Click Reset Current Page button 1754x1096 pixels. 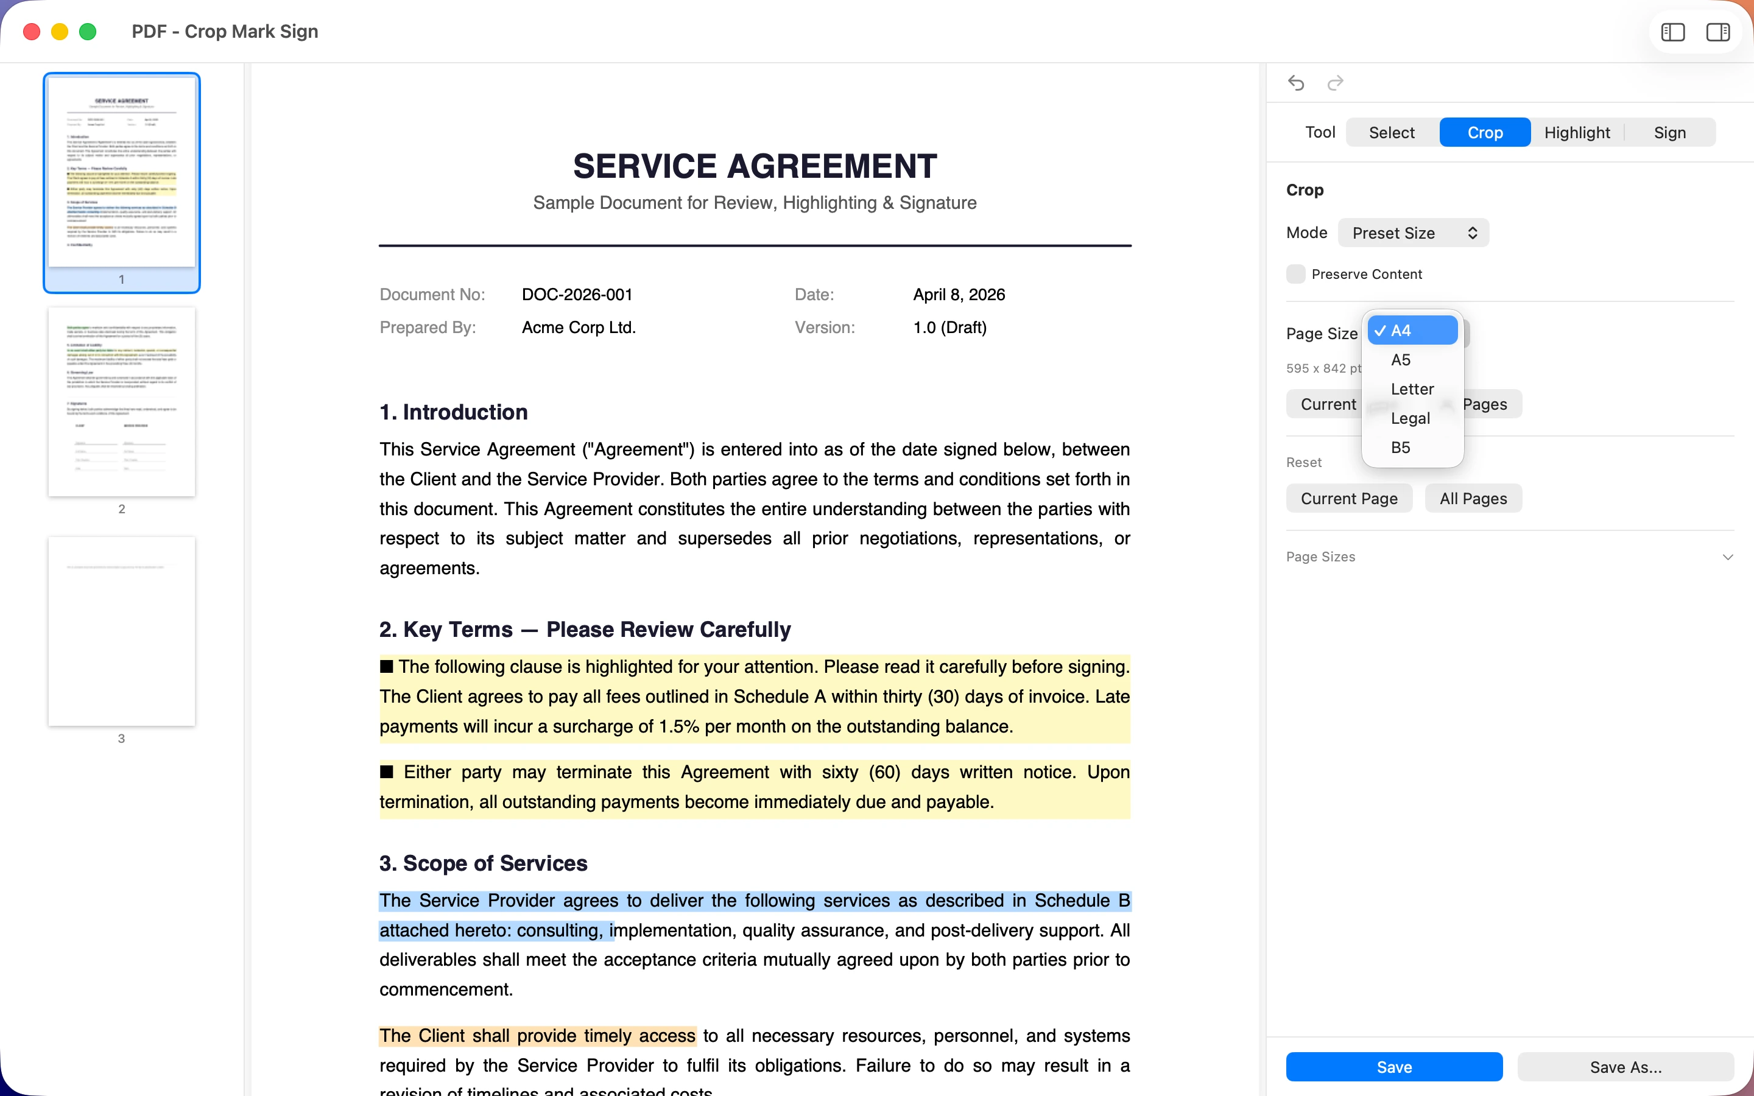point(1349,499)
